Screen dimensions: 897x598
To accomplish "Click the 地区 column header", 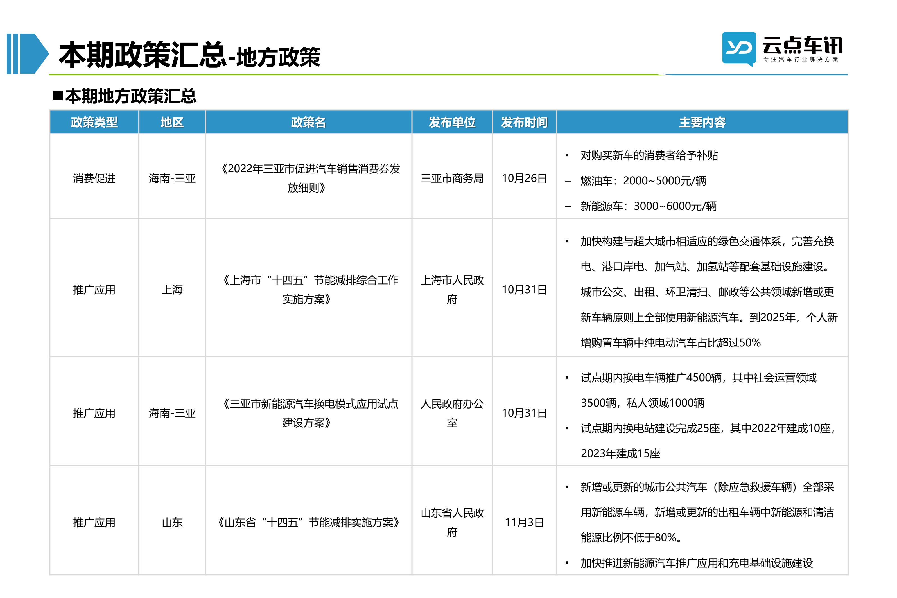I will pyautogui.click(x=172, y=122).
